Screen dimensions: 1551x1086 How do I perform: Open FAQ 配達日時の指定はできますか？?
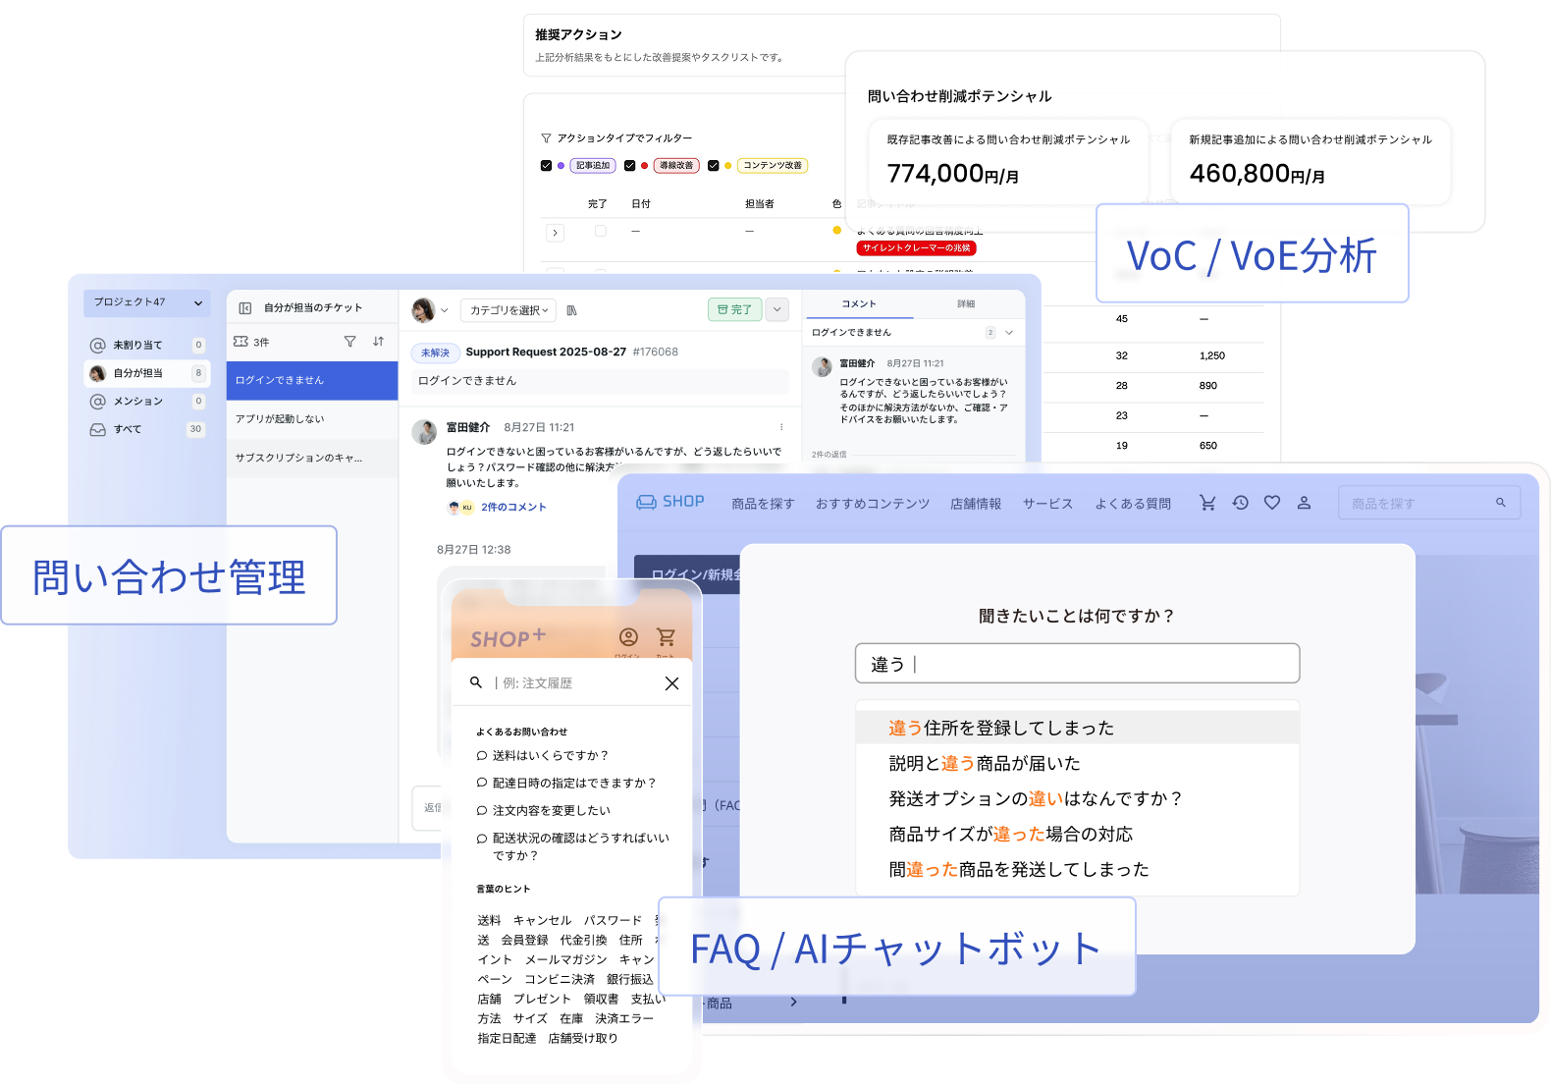coord(566,783)
